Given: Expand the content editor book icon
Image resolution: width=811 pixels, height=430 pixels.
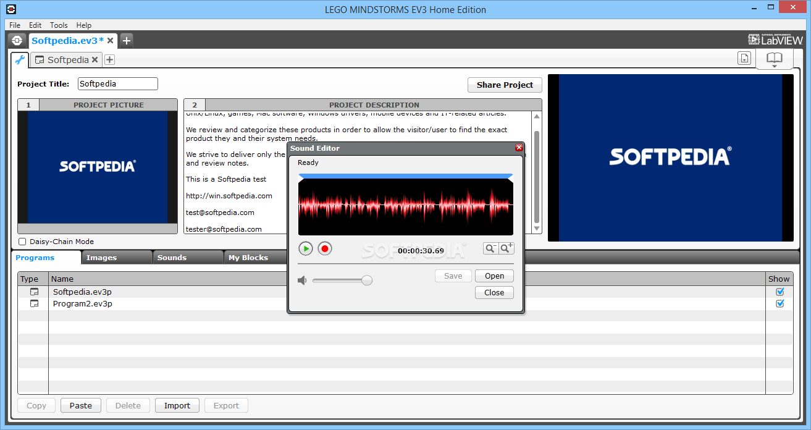Looking at the screenshot, I should (775, 59).
